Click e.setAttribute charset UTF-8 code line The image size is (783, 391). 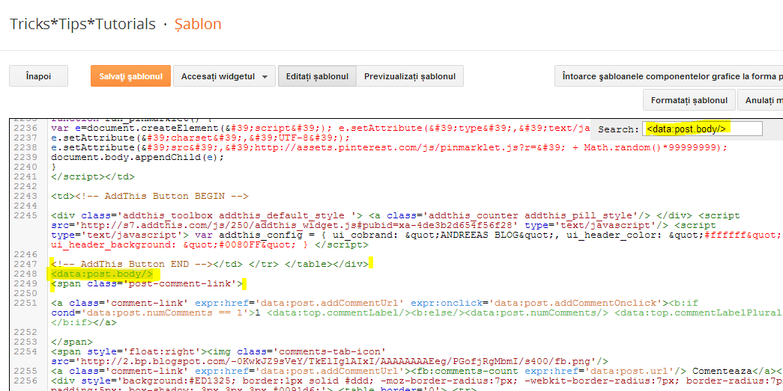coord(201,138)
